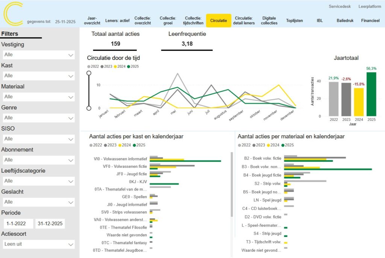
Task: Select the green 2025 bar in Jaartotaal
Action: [x=371, y=94]
